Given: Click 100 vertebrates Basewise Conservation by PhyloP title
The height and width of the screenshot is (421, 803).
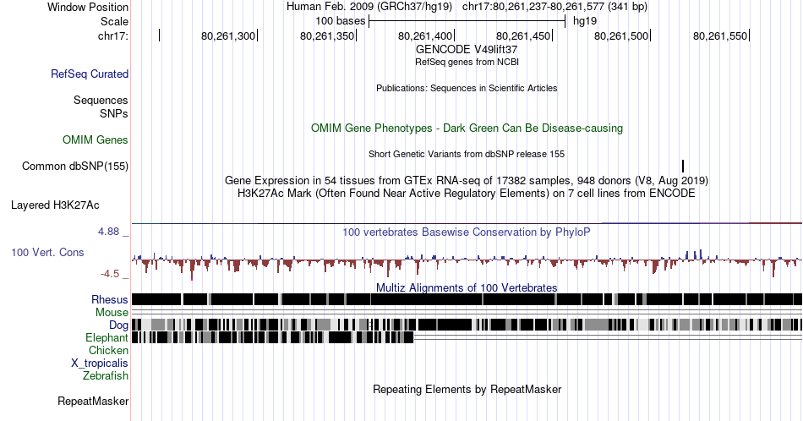Looking at the screenshot, I should pyautogui.click(x=467, y=232).
